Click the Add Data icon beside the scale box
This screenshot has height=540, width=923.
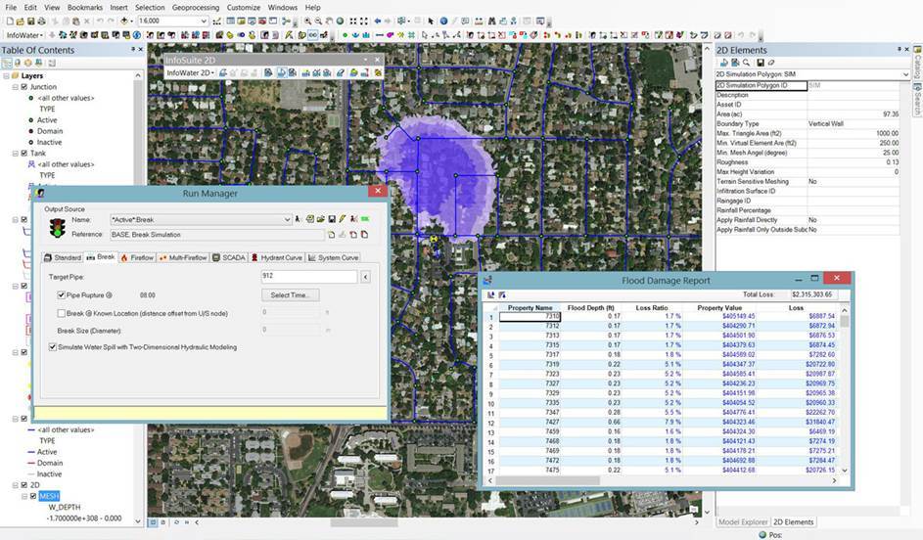124,22
